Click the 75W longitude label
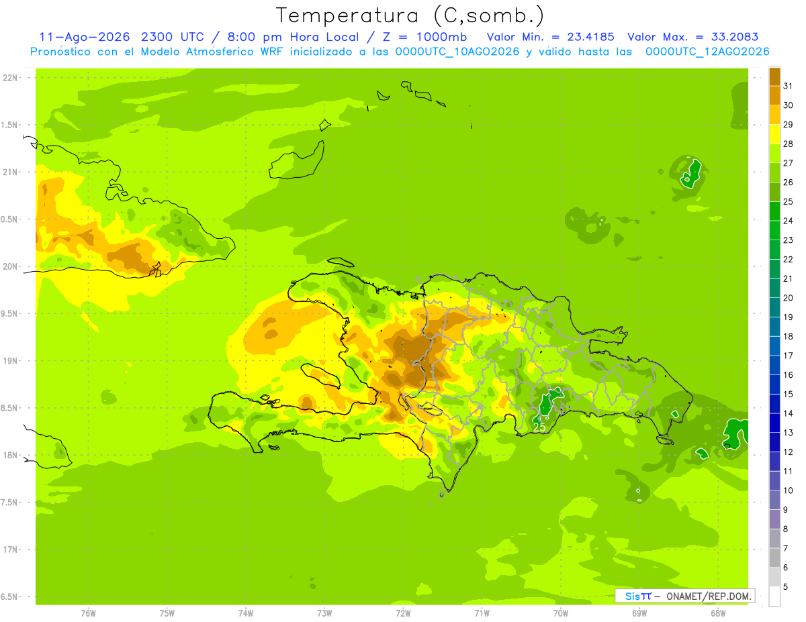The width and height of the screenshot is (806, 622). coord(167,613)
